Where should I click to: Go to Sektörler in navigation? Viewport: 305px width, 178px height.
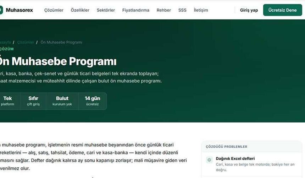(x=106, y=10)
